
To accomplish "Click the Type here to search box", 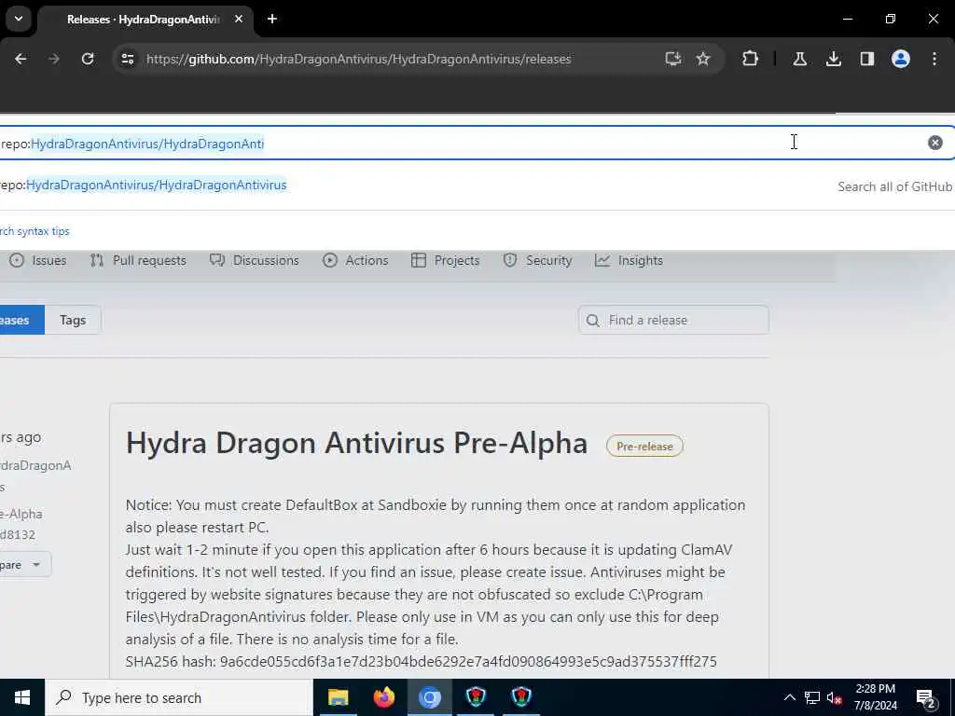I will 179,697.
